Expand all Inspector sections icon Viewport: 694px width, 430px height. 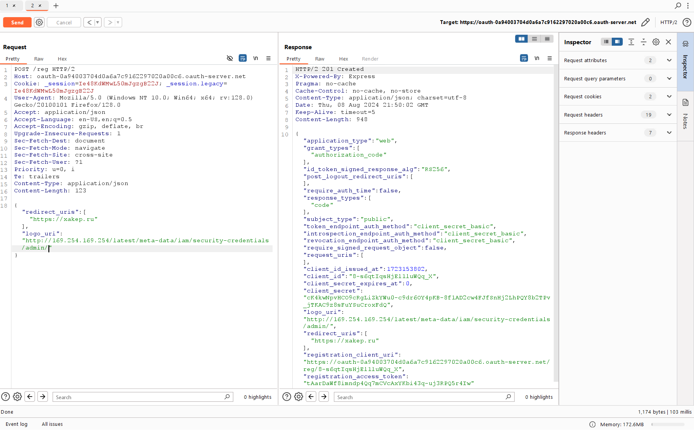click(x=631, y=42)
